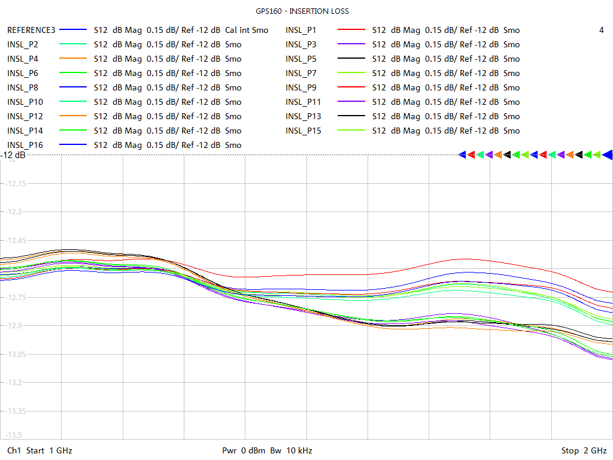613x460 pixels.
Task: Pick the INSL_P3 trace label
Action: (301, 44)
